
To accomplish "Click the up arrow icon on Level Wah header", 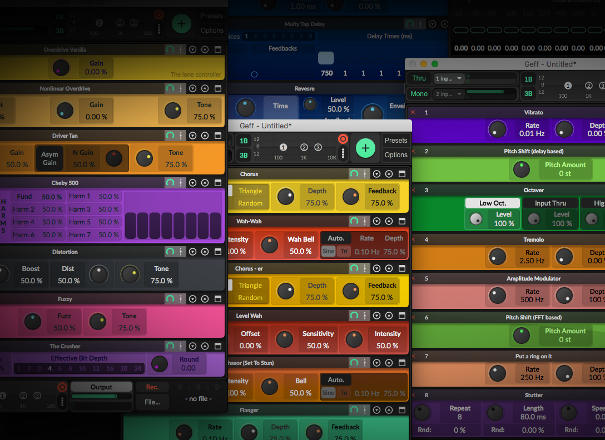I will click(x=389, y=316).
